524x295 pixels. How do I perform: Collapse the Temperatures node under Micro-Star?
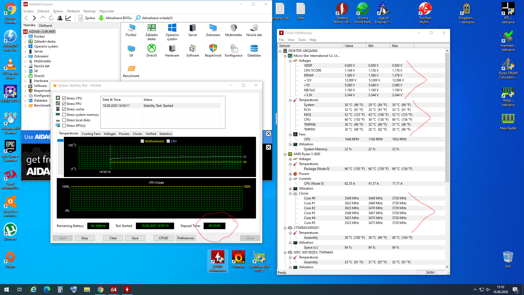[x=290, y=100]
